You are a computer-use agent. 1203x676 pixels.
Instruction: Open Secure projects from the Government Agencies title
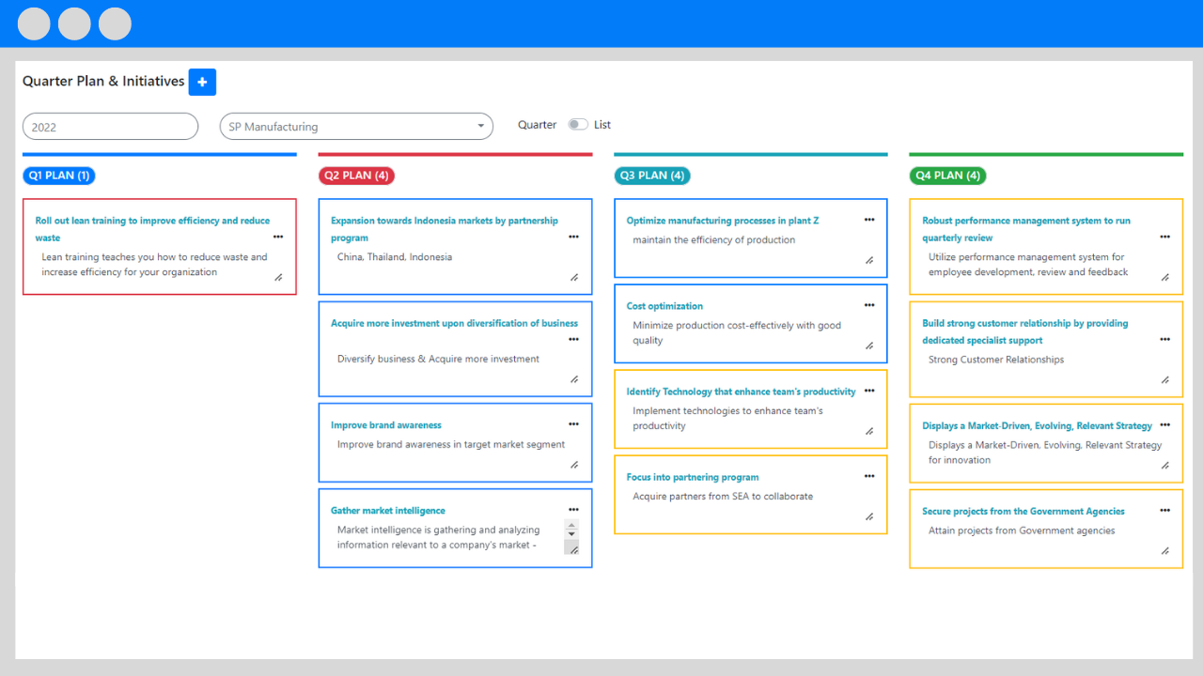(x=1023, y=512)
